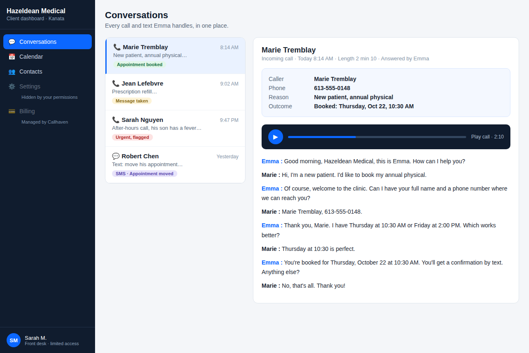This screenshot has width=529, height=353.
Task: Select the Billing menu item
Action: [48, 111]
